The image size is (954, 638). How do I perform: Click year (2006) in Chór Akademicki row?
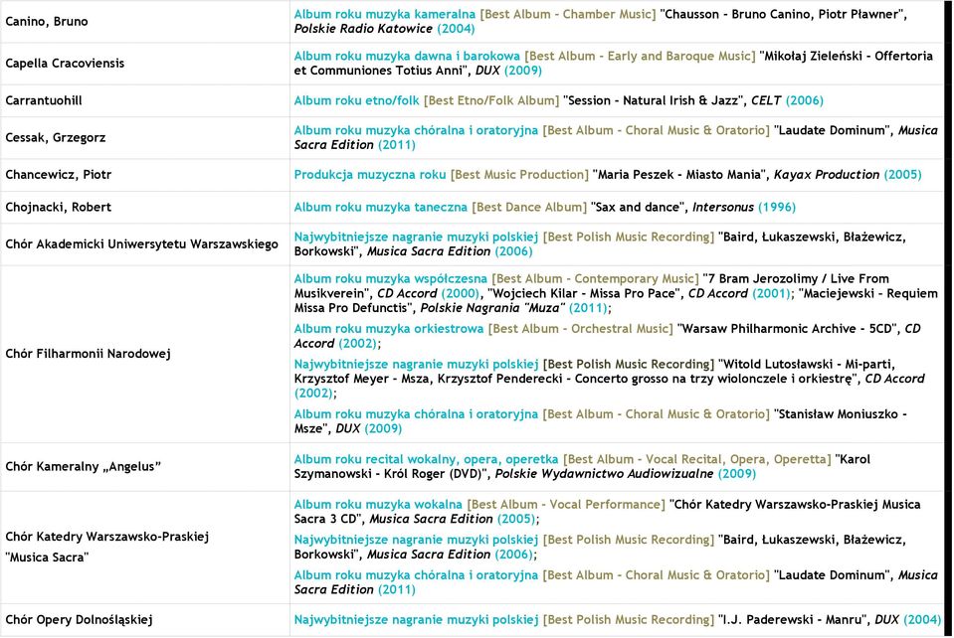pyautogui.click(x=513, y=251)
